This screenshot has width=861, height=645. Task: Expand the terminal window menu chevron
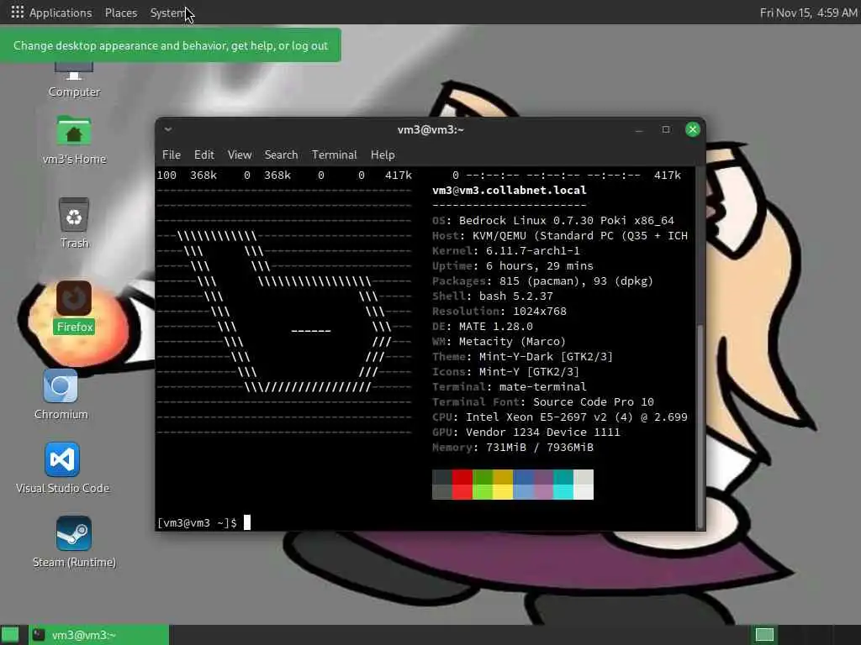click(x=168, y=129)
